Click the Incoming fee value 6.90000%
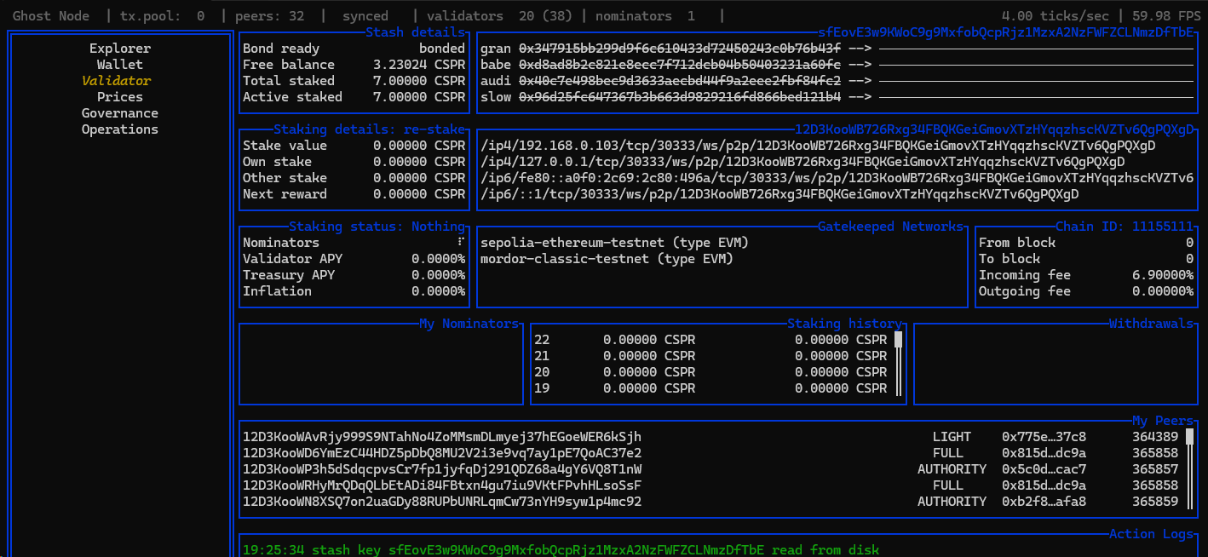The image size is (1208, 557). pos(1154,275)
